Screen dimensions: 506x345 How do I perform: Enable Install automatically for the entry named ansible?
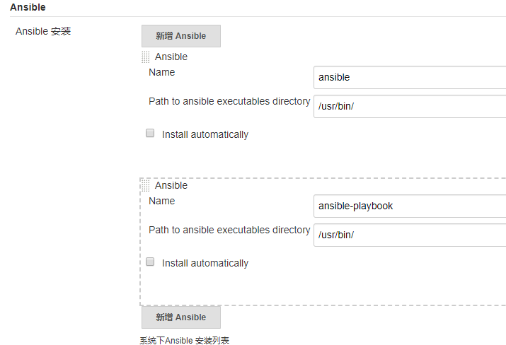click(150, 133)
